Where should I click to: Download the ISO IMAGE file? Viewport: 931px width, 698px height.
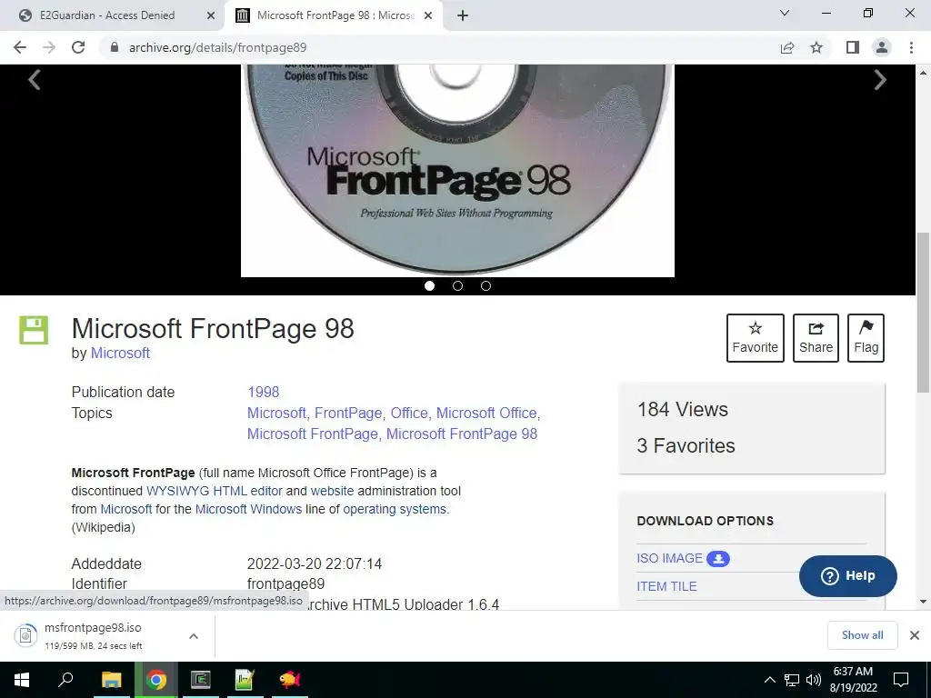pos(670,559)
